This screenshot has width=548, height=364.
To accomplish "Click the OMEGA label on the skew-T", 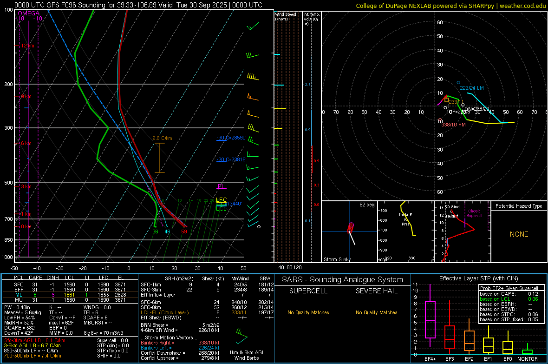I will pyautogui.click(x=28, y=13).
